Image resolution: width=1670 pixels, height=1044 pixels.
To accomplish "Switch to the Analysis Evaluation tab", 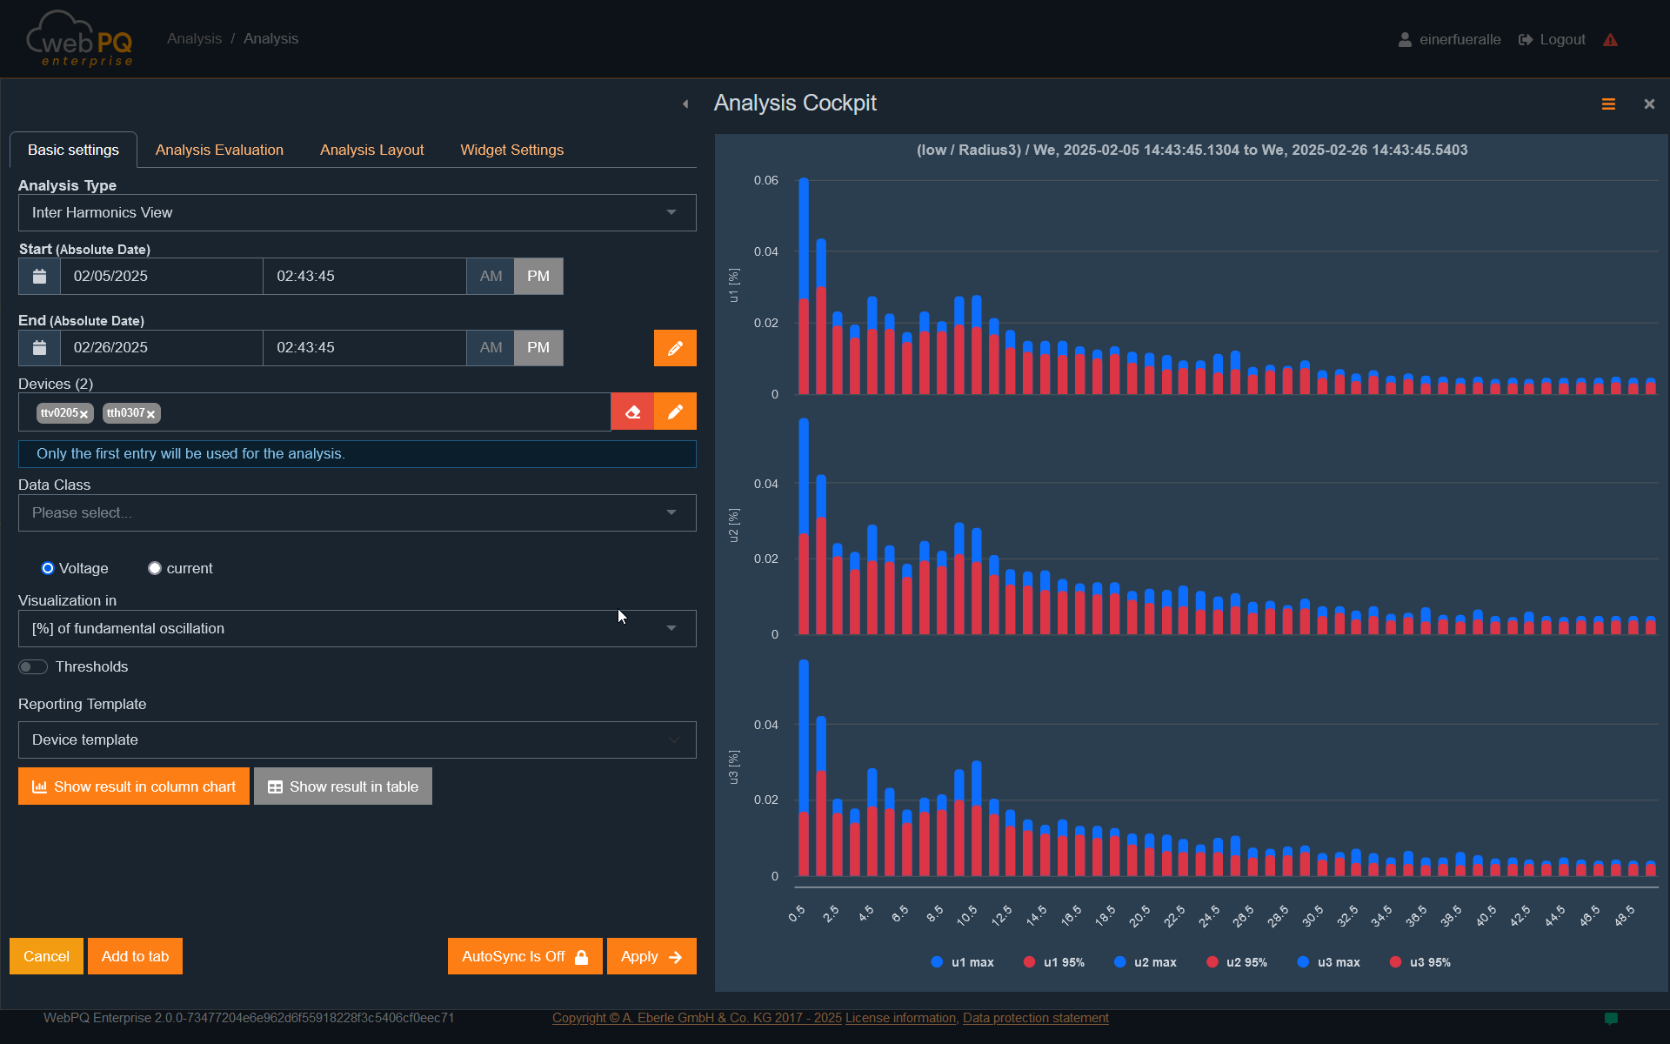I will pyautogui.click(x=219, y=150).
